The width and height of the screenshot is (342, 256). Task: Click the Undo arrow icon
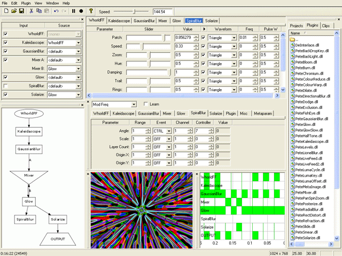57,11
